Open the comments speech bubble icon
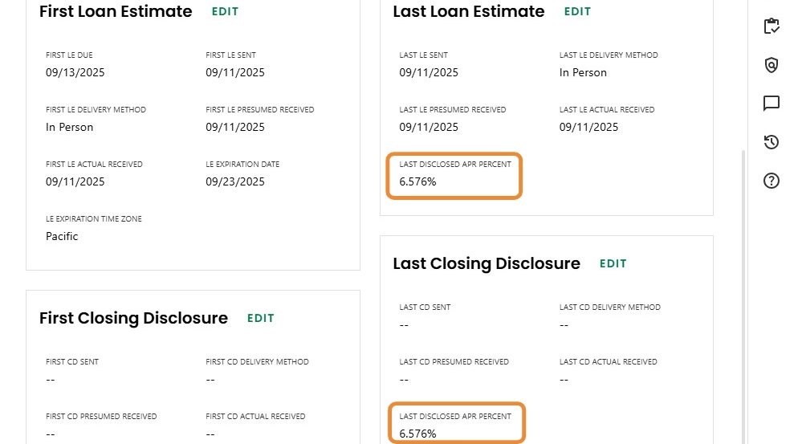This screenshot has height=444, width=794. [x=772, y=104]
